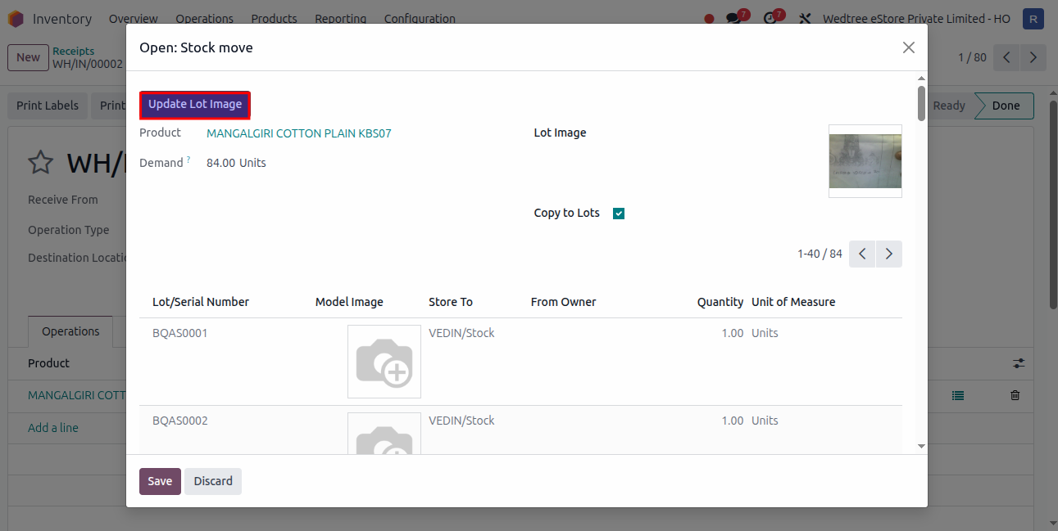Open detailed operations list icon
1058x531 pixels.
point(958,395)
